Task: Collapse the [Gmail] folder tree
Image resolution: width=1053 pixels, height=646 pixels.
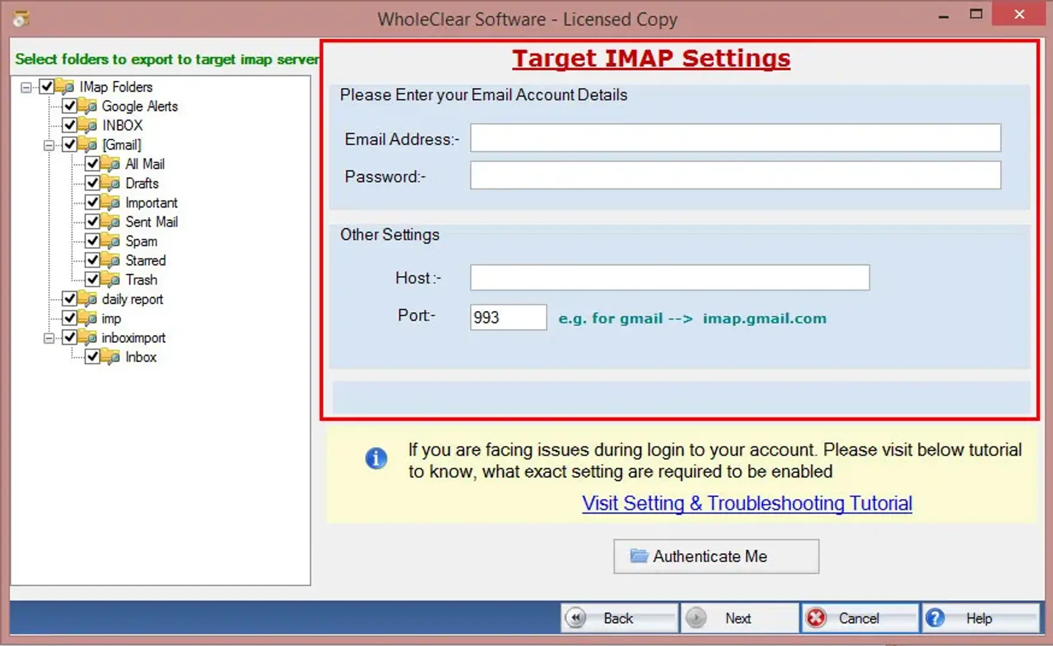Action: [49, 145]
